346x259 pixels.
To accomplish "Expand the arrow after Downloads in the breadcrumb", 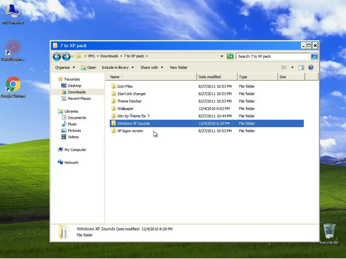I will pyautogui.click(x=121, y=56).
